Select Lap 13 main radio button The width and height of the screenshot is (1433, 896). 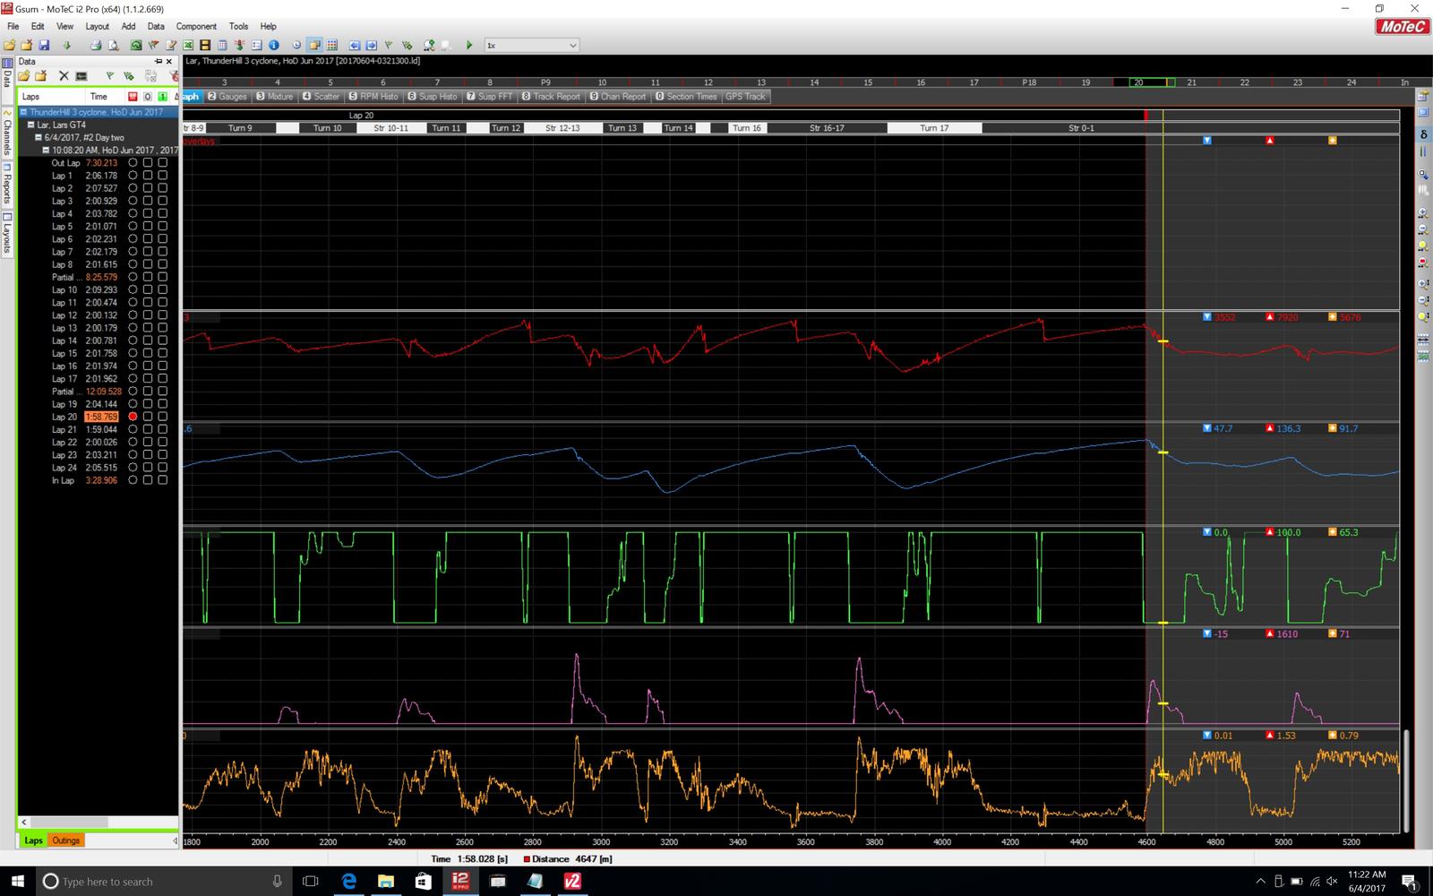tap(133, 328)
